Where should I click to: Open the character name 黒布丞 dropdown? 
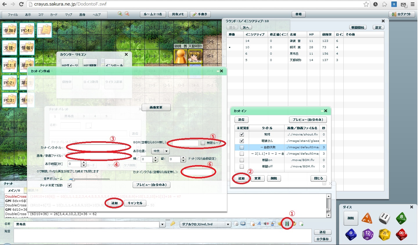(162, 224)
